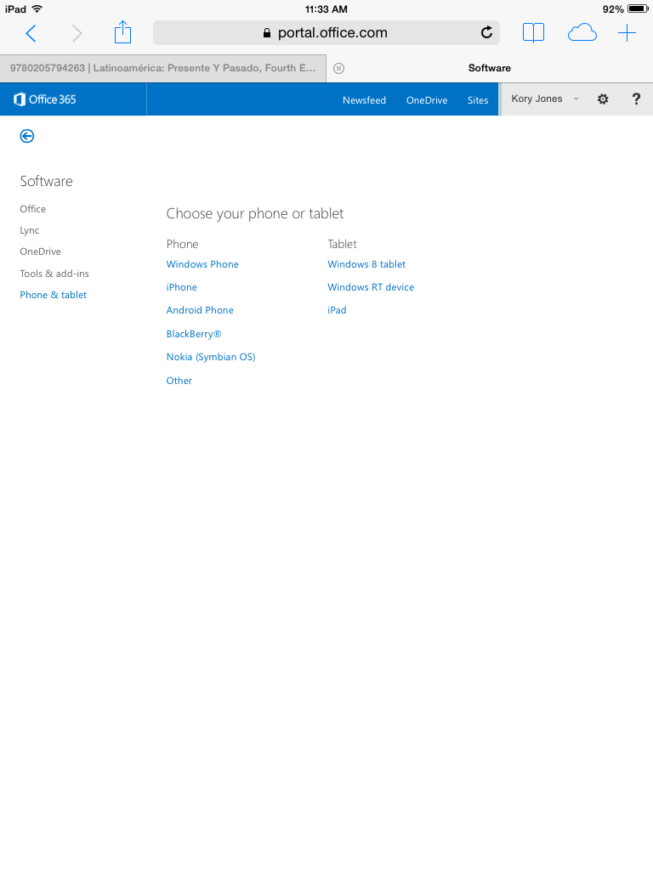Tap the 11:33 AM clock in the status bar

click(x=326, y=8)
